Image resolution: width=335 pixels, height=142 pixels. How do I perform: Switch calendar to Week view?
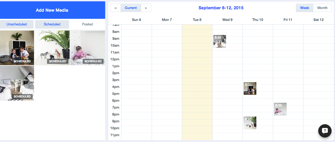pos(305,8)
